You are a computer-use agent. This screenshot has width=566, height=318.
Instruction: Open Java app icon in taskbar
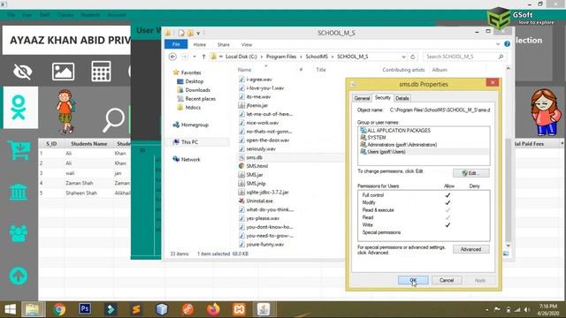264,309
